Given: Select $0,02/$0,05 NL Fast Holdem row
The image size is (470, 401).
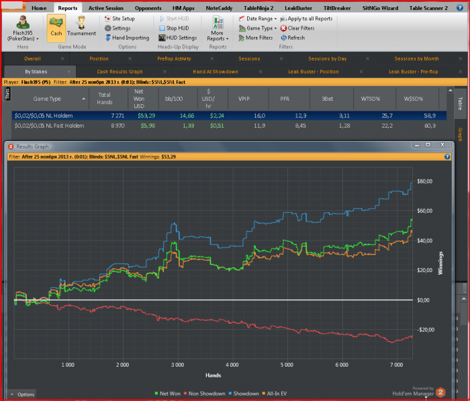Looking at the screenshot, I should click(x=230, y=126).
